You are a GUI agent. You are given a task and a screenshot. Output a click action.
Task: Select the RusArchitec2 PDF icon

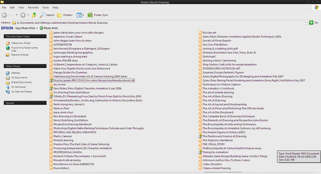coord(51,168)
